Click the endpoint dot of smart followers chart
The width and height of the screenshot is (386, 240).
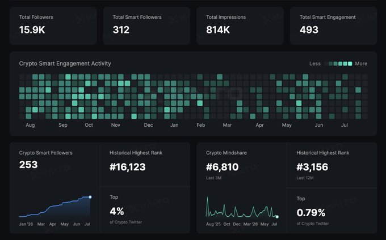coord(90,197)
